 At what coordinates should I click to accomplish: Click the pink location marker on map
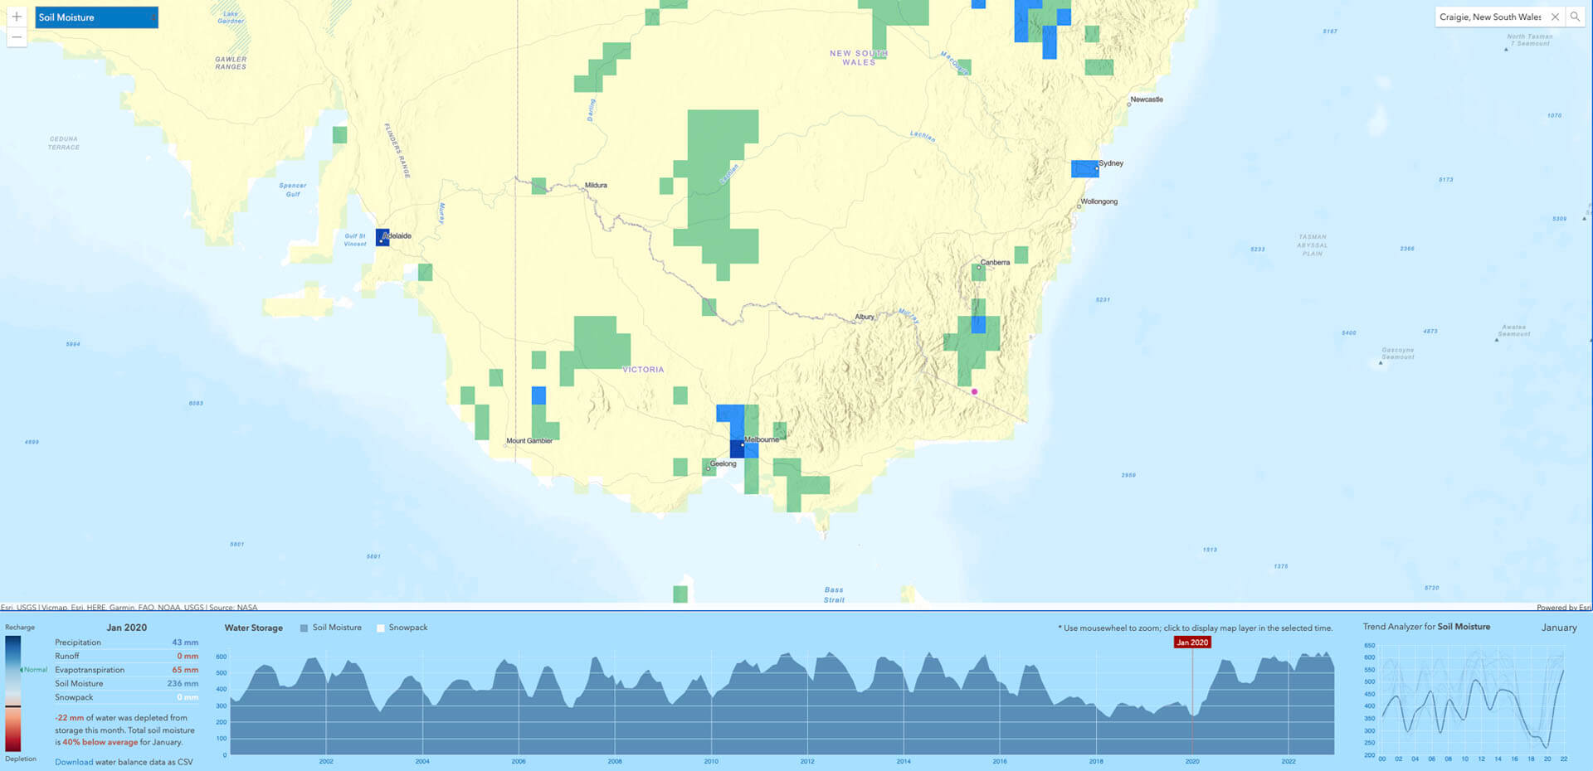point(974,392)
